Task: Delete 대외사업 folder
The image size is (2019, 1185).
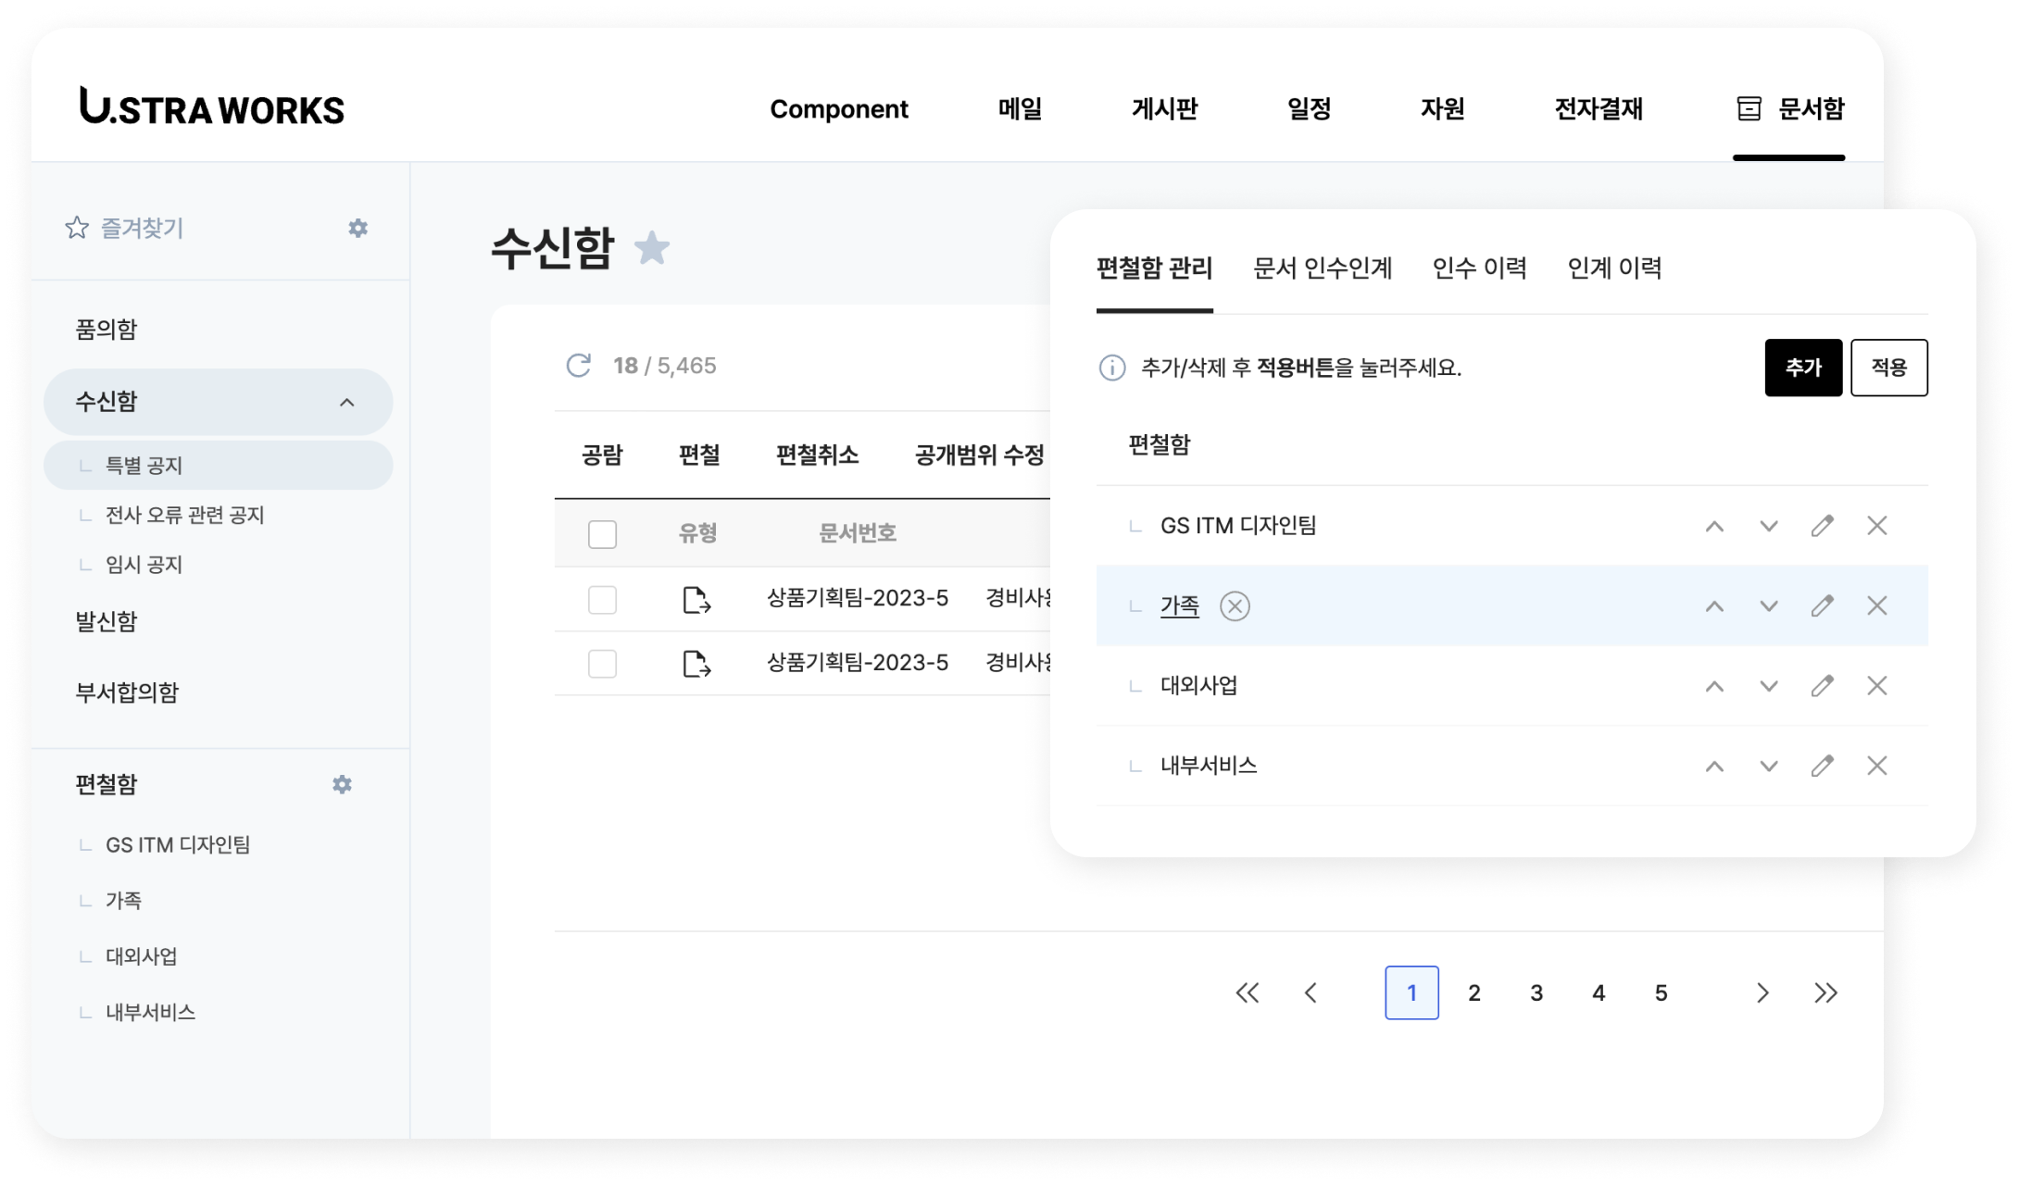Action: (x=1876, y=686)
